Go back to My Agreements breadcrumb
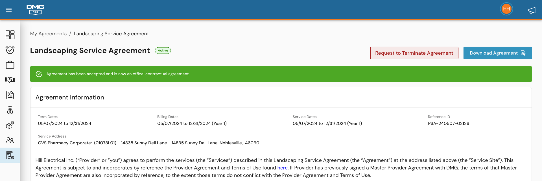The image size is (542, 181). coord(48,34)
